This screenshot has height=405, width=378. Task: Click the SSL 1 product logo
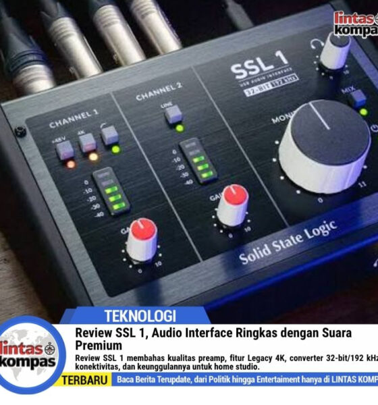(x=260, y=65)
